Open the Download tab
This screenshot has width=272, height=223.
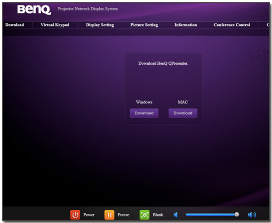(x=15, y=25)
